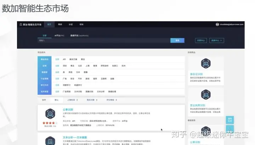Filter industry by 新闻
255x145 pixels.
87,79
